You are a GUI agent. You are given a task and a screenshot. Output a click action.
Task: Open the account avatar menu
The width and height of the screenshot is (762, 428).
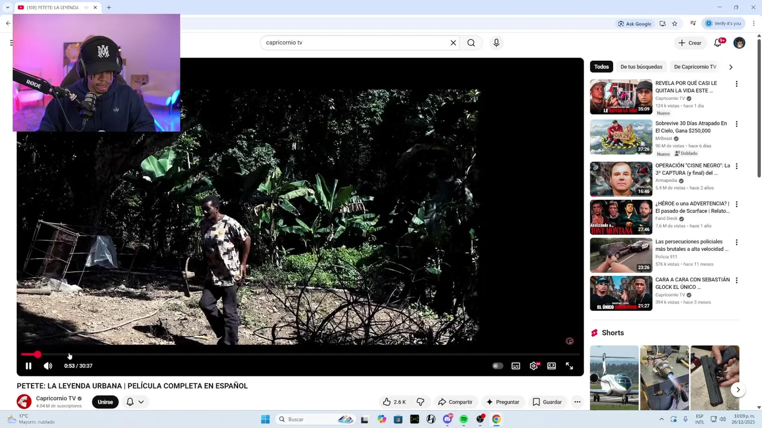point(739,43)
